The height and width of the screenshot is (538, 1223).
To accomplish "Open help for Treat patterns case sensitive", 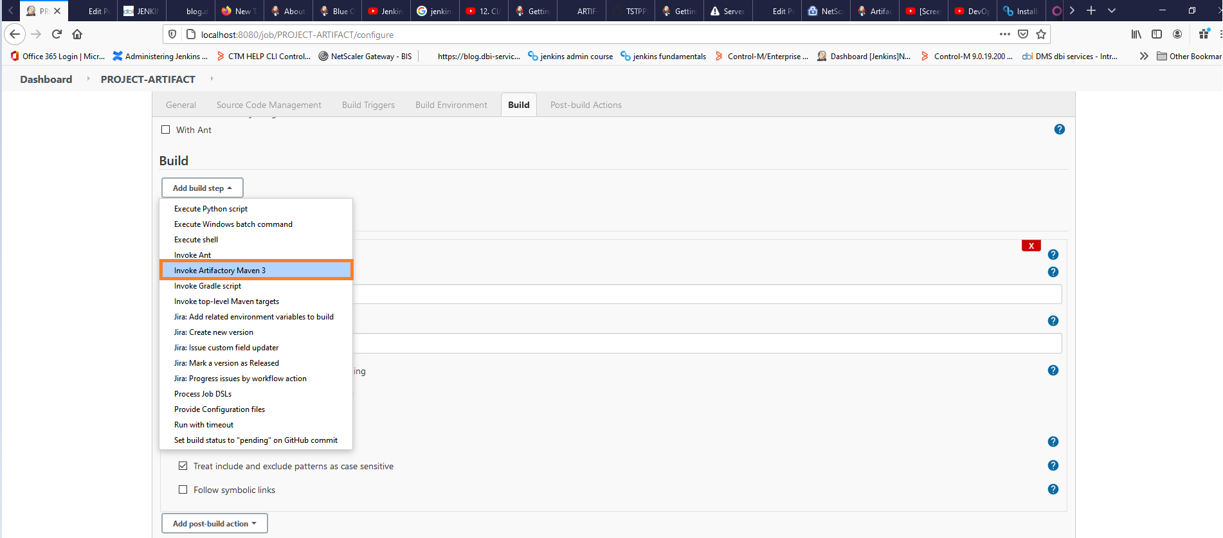I will click(1053, 465).
